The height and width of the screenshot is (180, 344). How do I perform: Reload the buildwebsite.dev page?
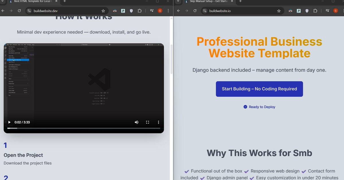pos(19,11)
